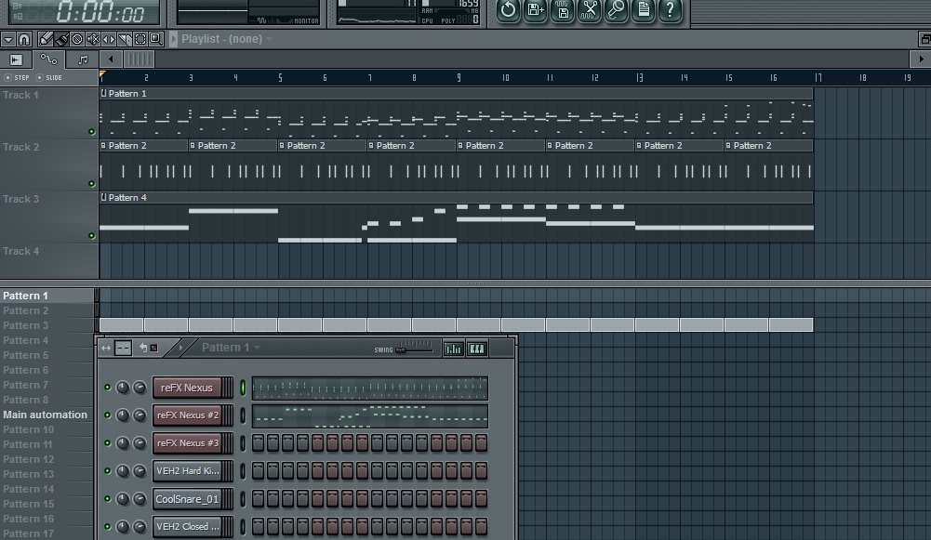This screenshot has height=540, width=931.
Task: Click the playlist scroll left arrow
Action: tap(111, 59)
